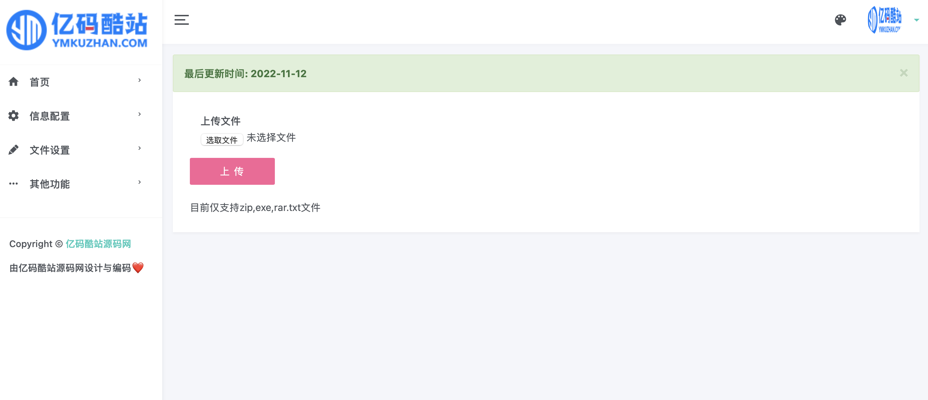The image size is (928, 400).
Task: Open the 亿码酷站源码网 copyright link
Action: point(98,244)
